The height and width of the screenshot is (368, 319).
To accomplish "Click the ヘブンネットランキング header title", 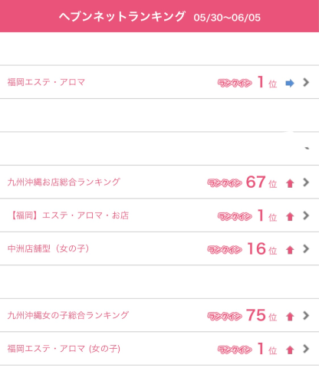I will click(x=122, y=16).
